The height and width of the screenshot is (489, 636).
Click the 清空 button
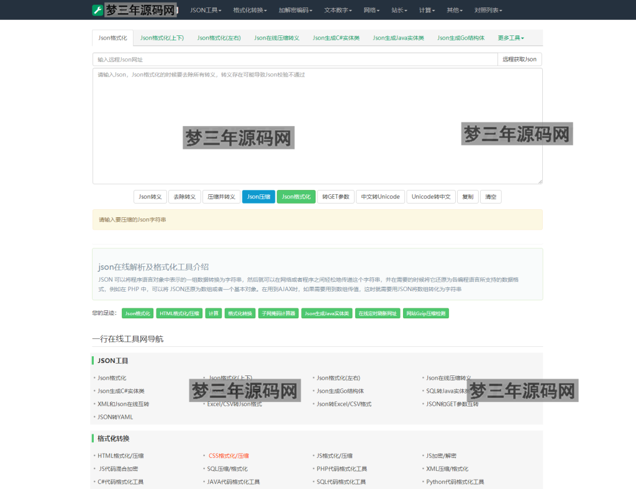[491, 197]
